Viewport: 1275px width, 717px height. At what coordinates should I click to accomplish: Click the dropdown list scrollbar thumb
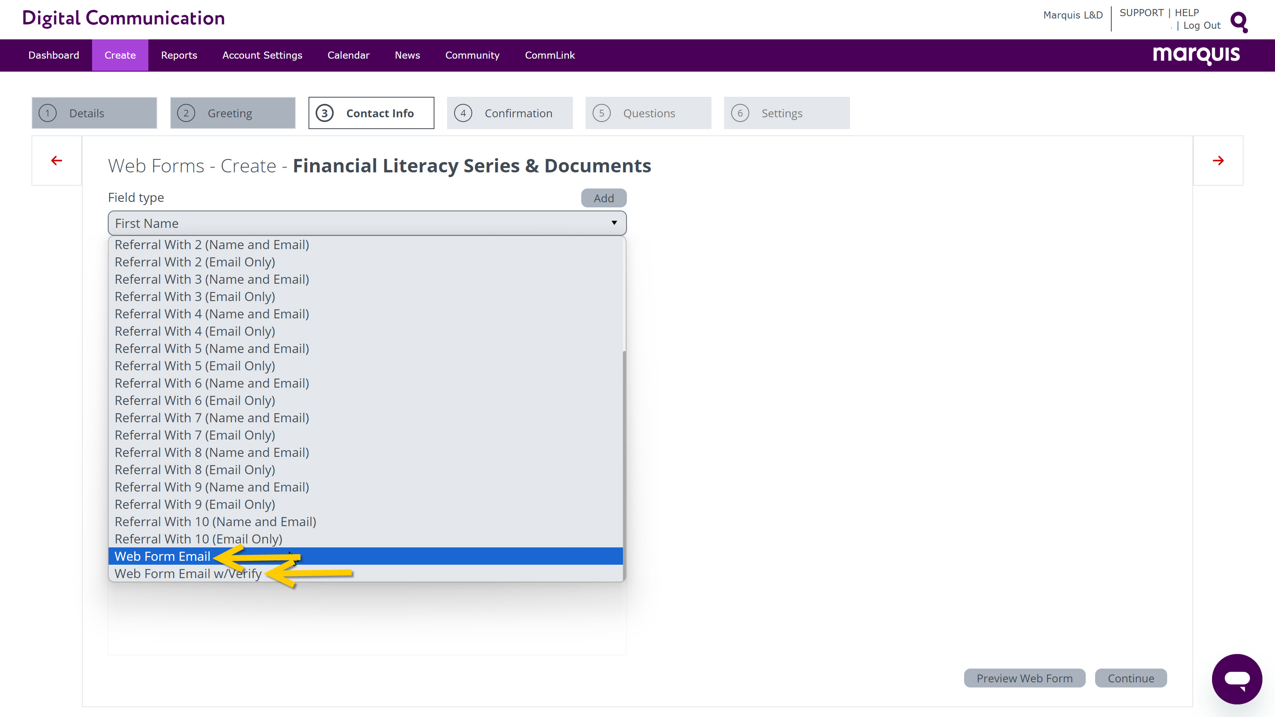tap(624, 465)
